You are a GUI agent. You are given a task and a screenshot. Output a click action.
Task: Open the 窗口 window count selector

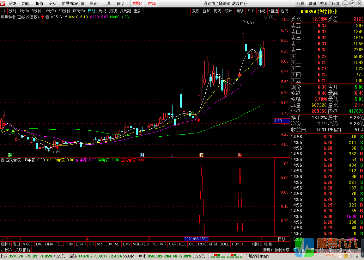click(16, 244)
